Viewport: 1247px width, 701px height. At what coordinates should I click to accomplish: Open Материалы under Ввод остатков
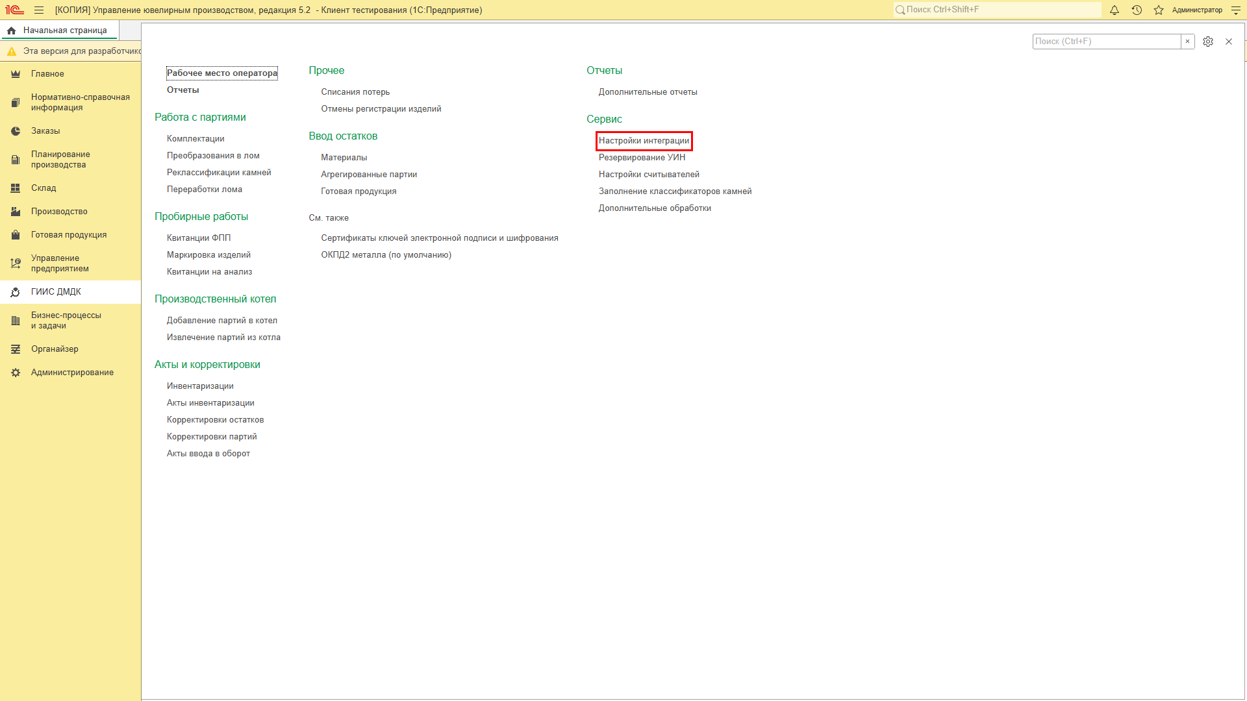click(x=344, y=158)
